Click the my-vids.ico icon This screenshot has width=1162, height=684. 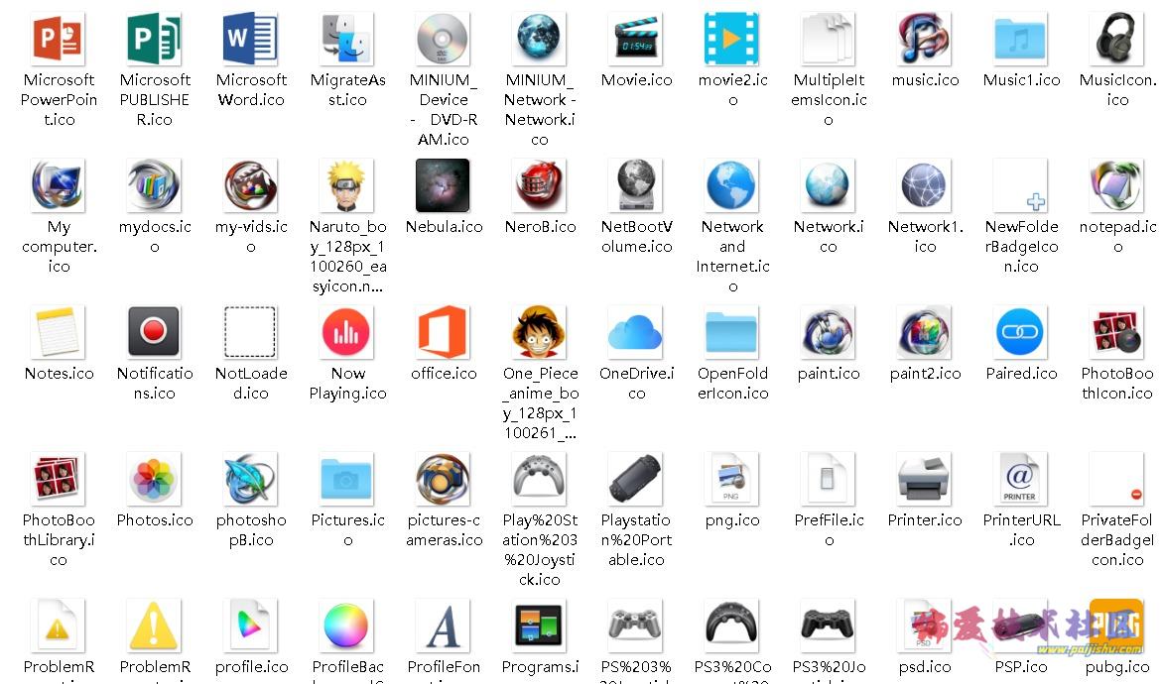click(x=250, y=185)
